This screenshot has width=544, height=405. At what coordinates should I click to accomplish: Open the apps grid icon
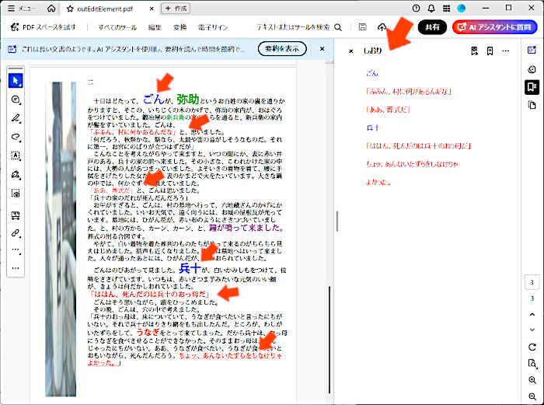click(447, 9)
